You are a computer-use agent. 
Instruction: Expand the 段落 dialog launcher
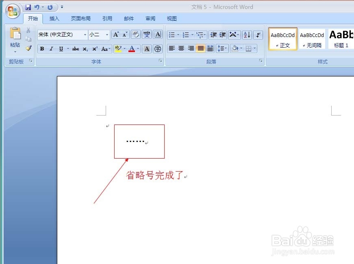(x=261, y=61)
